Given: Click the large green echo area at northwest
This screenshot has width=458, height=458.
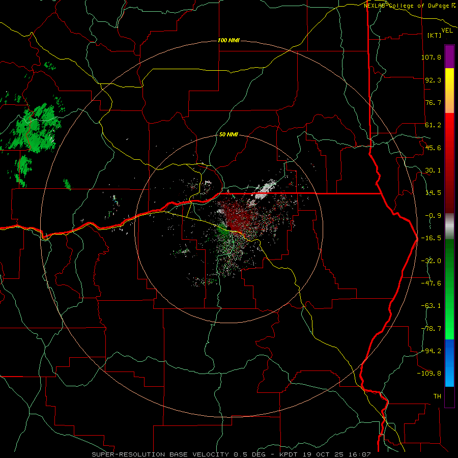Looking at the screenshot, I should (x=35, y=129).
